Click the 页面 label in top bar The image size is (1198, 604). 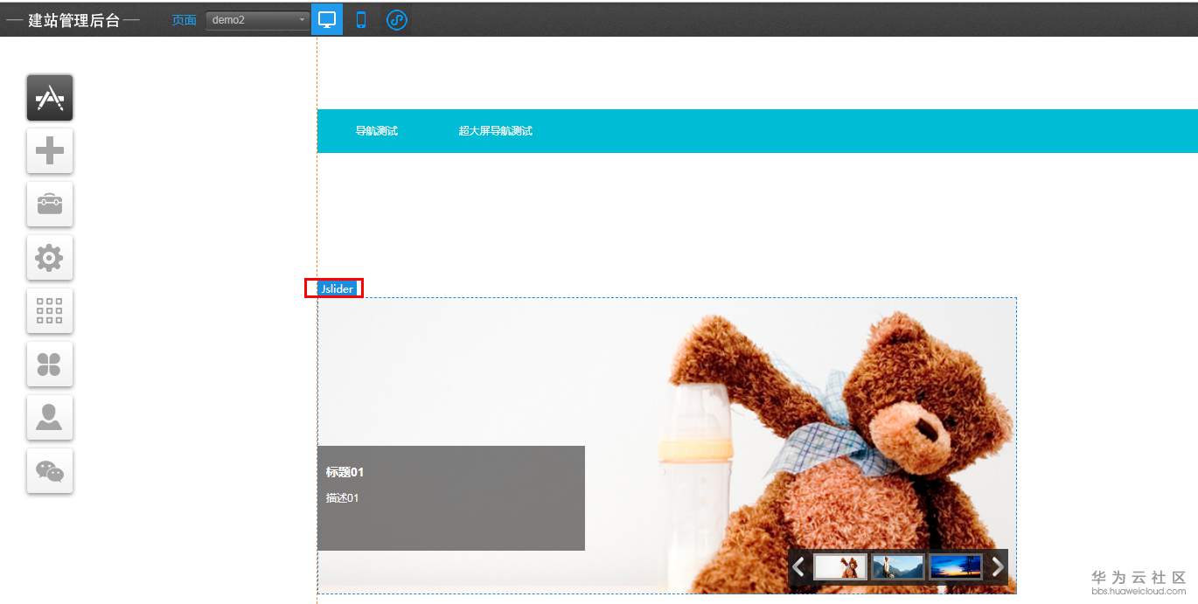[x=184, y=20]
